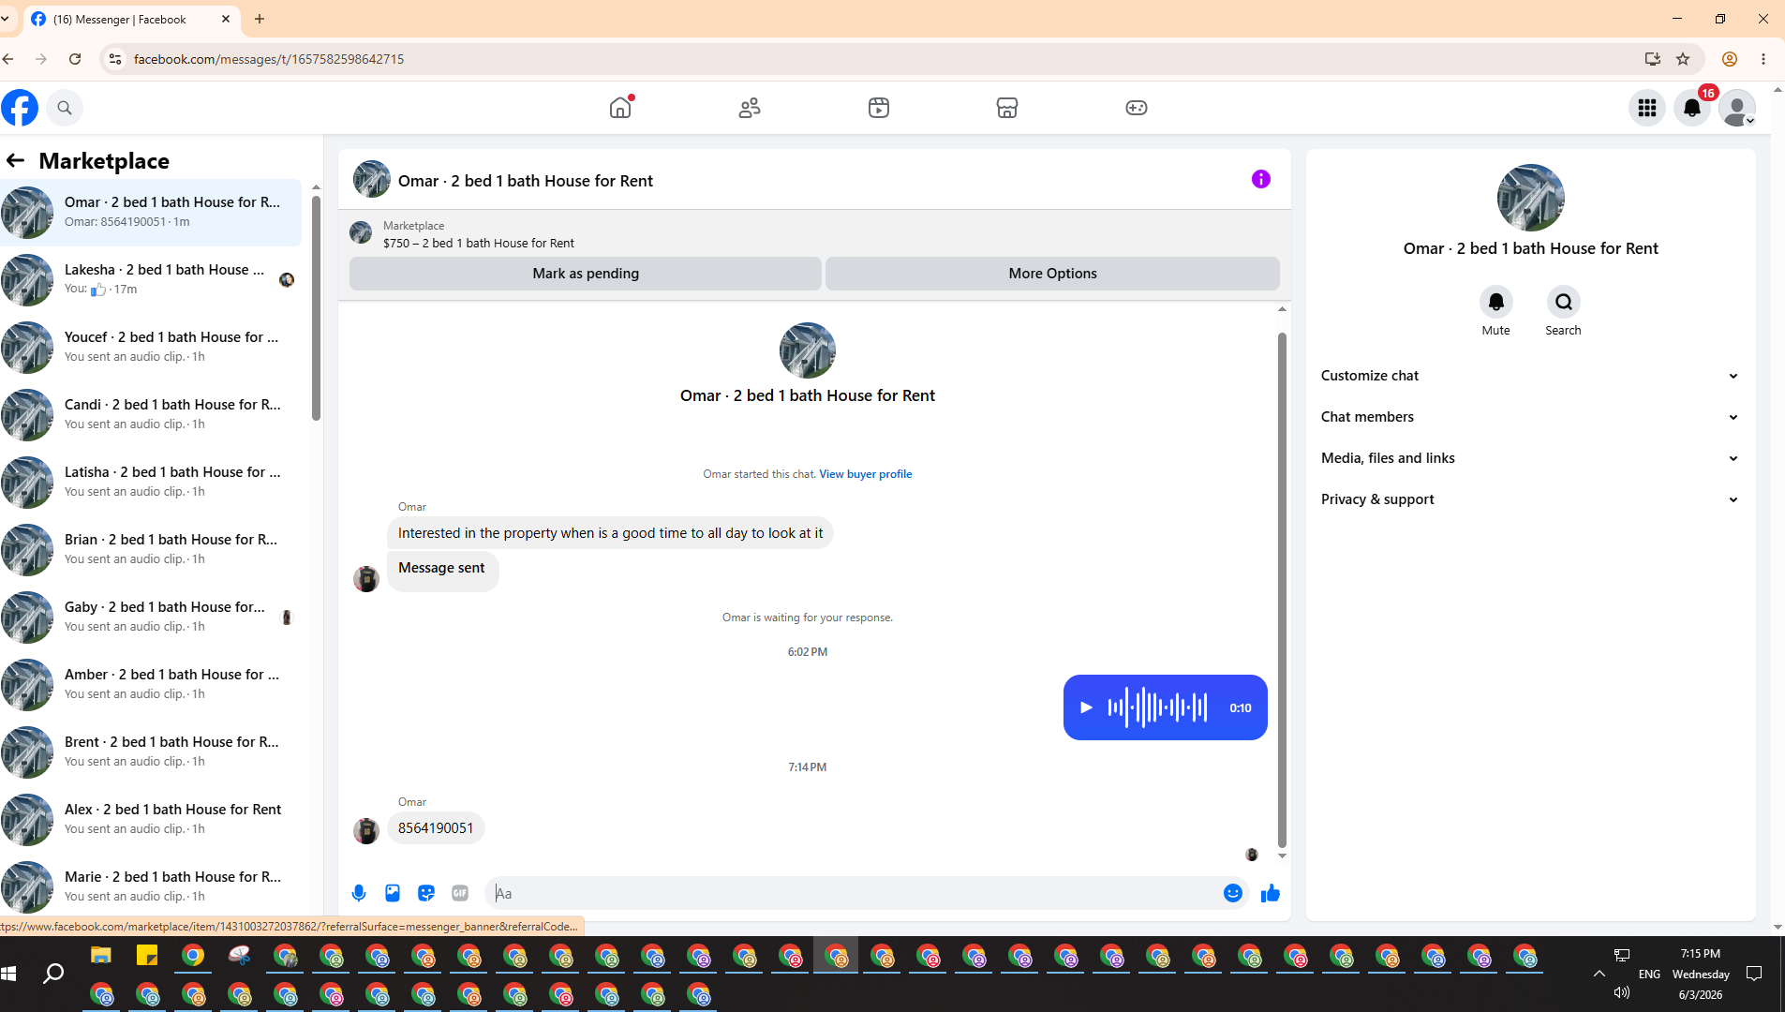This screenshot has width=1785, height=1012.
Task: Mute notifications for Omar's chat
Action: click(x=1496, y=302)
